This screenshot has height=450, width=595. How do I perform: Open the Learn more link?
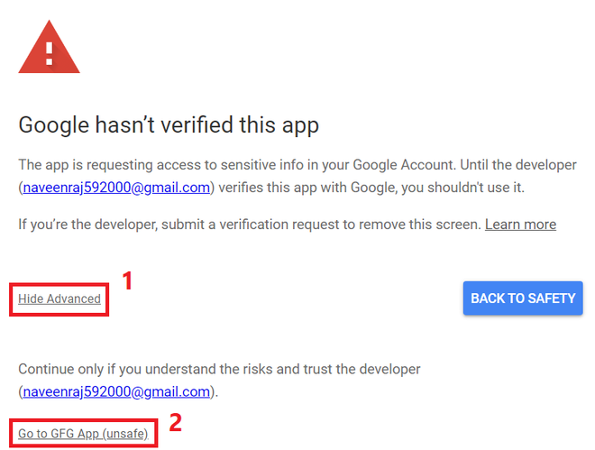coord(520,224)
